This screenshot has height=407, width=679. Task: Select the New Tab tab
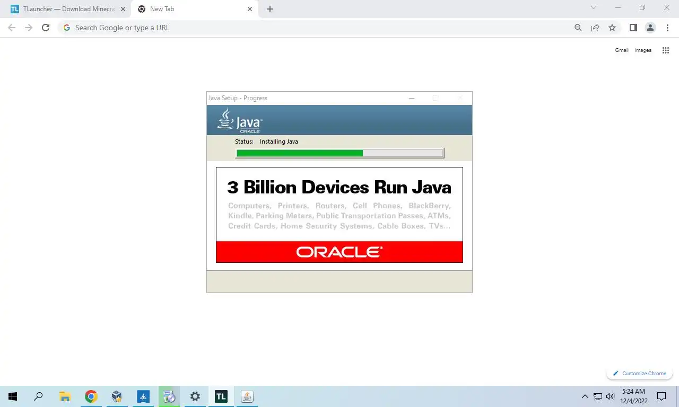[194, 9]
